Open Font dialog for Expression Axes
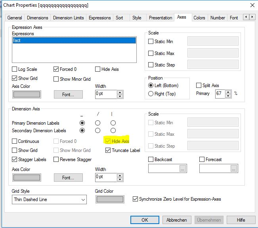258x228 pixels. pyautogui.click(x=68, y=95)
